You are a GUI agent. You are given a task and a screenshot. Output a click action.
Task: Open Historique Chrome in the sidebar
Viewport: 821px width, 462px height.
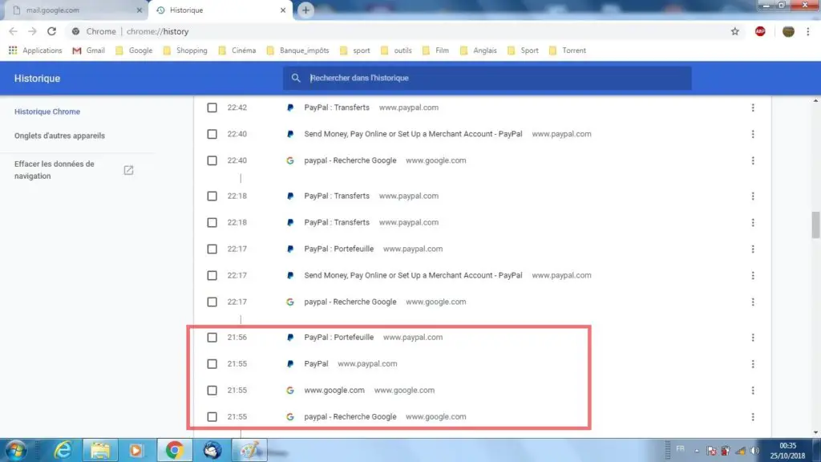coord(47,111)
